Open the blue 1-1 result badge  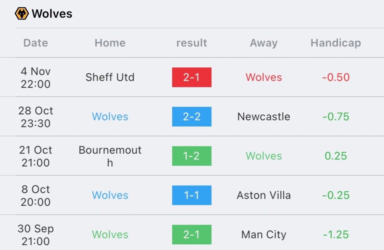pyautogui.click(x=192, y=195)
